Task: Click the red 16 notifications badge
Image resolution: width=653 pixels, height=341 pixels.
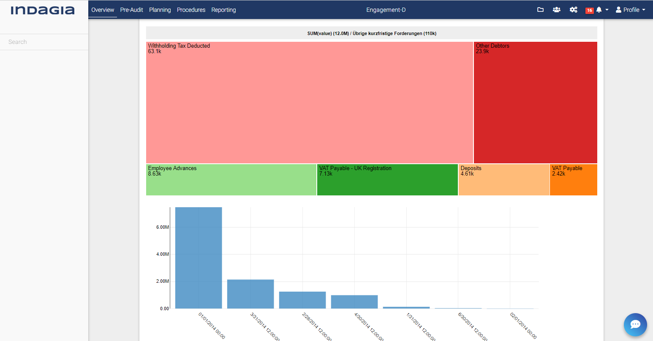Action: (x=589, y=10)
